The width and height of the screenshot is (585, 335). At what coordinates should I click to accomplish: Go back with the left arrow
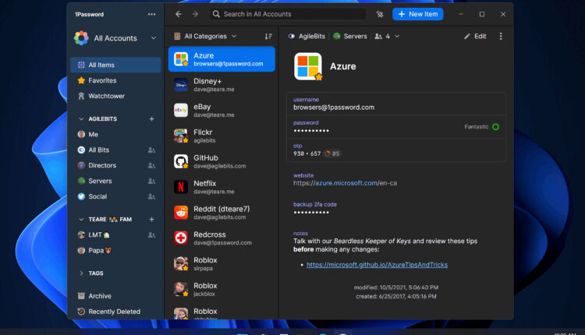(x=179, y=14)
